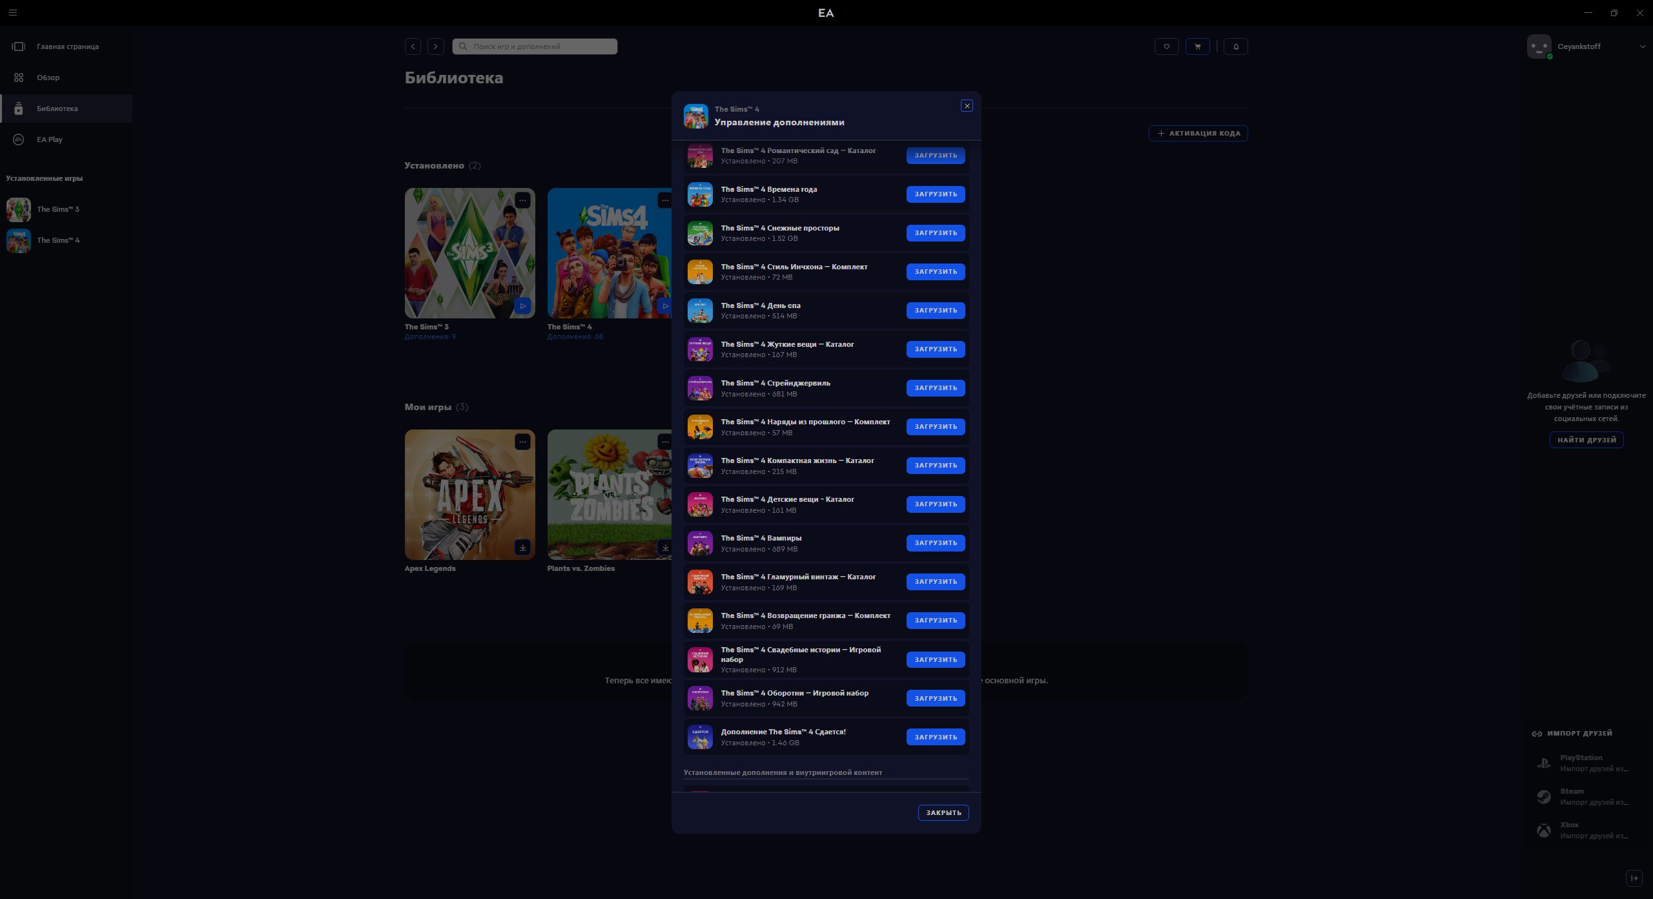The width and height of the screenshot is (1653, 899).
Task: Expand the Ceyankstoff account dropdown
Action: pos(1642,46)
